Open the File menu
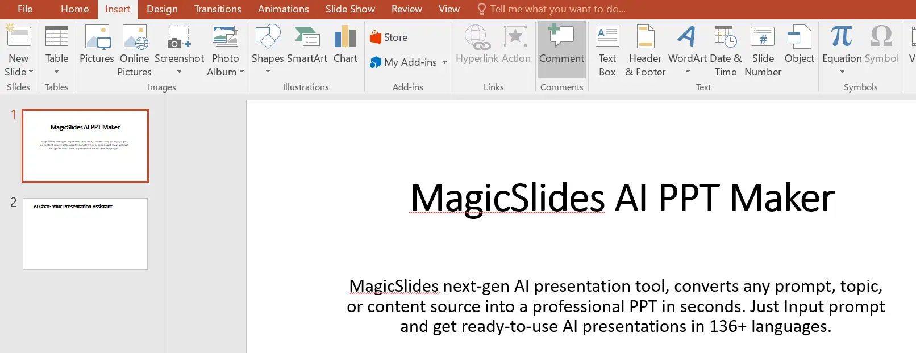 pos(25,9)
